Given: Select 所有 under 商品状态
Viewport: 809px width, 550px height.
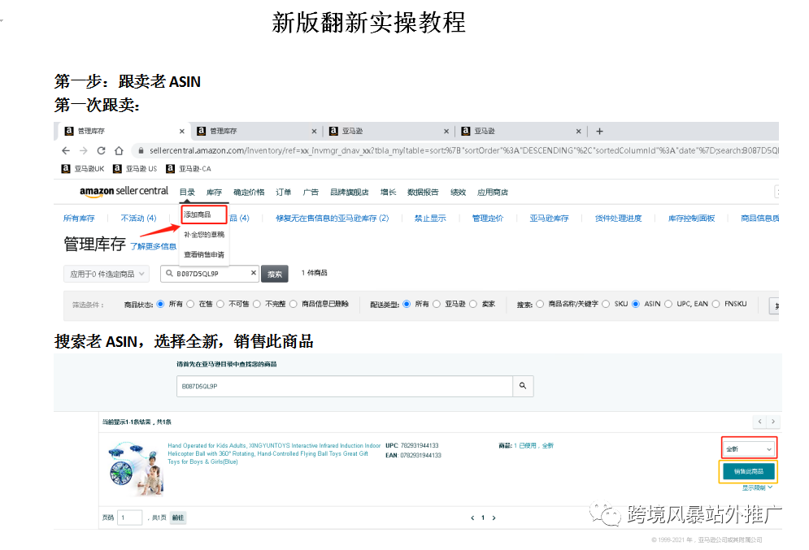Looking at the screenshot, I should pyautogui.click(x=160, y=304).
